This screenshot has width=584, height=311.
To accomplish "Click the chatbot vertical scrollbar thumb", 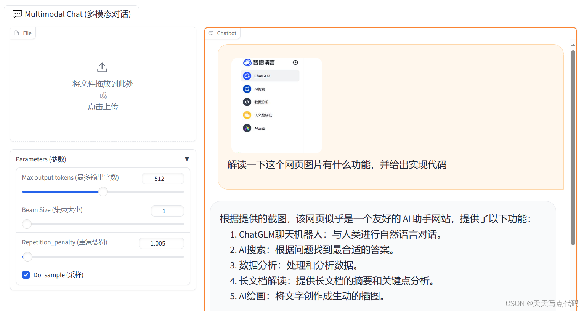I will click(x=573, y=148).
